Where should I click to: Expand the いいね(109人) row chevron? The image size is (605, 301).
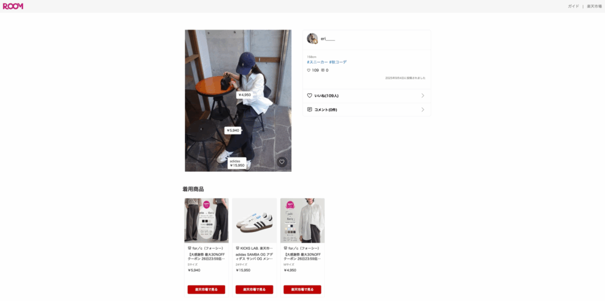(422, 96)
